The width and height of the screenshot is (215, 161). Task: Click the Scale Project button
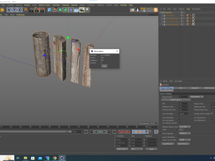[x=176, y=100]
